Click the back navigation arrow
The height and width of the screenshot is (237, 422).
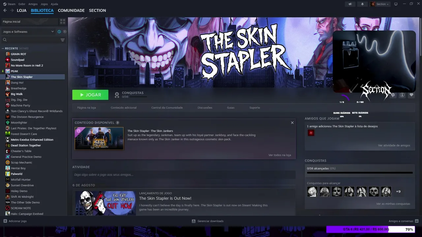tap(5, 11)
